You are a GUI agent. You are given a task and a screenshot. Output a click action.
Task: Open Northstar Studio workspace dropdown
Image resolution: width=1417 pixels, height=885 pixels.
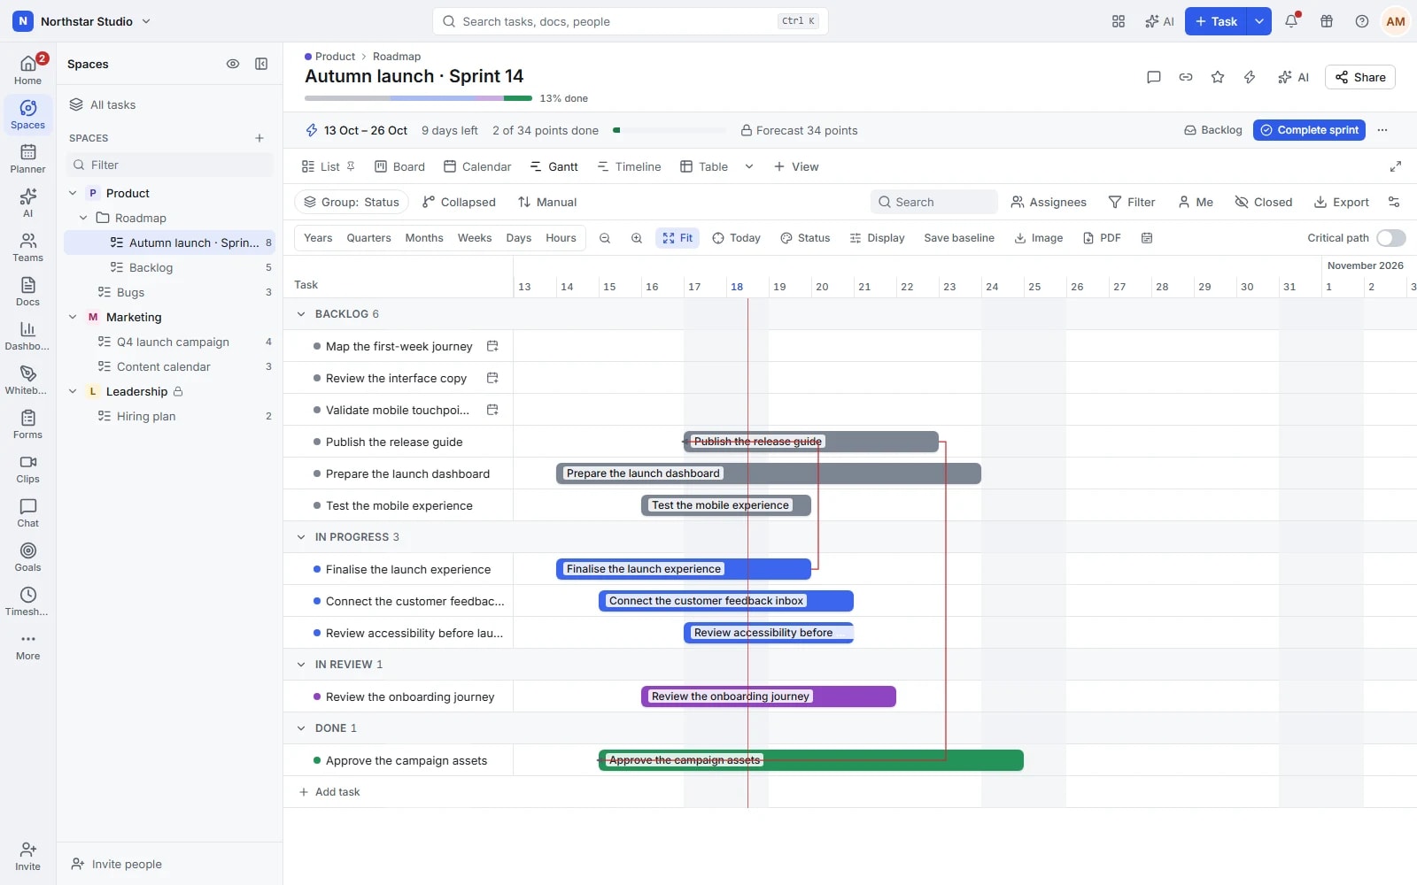(x=84, y=21)
